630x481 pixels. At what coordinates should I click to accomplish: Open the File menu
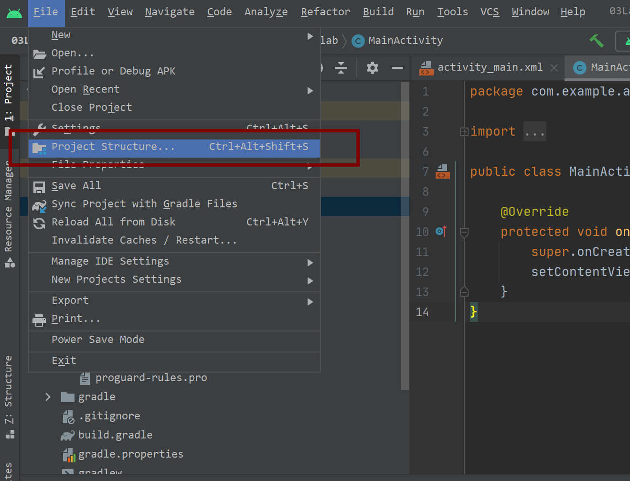[x=46, y=12]
